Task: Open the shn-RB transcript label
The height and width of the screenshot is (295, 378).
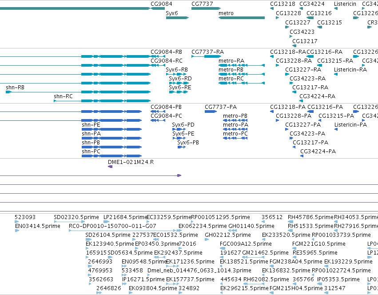Action: pyautogui.click(x=15, y=88)
